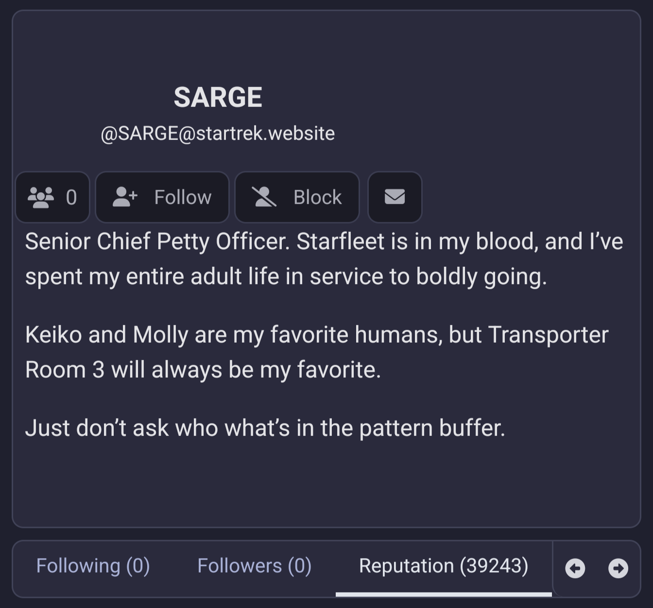
Task: Click the underline beneath the Reputation tab
Action: click(x=443, y=594)
